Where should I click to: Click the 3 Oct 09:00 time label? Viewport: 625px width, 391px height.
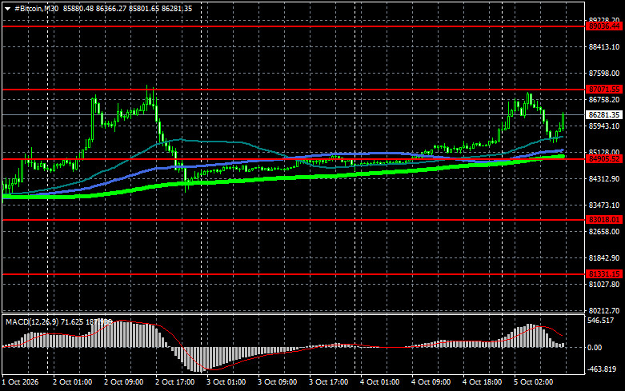pos(278,382)
